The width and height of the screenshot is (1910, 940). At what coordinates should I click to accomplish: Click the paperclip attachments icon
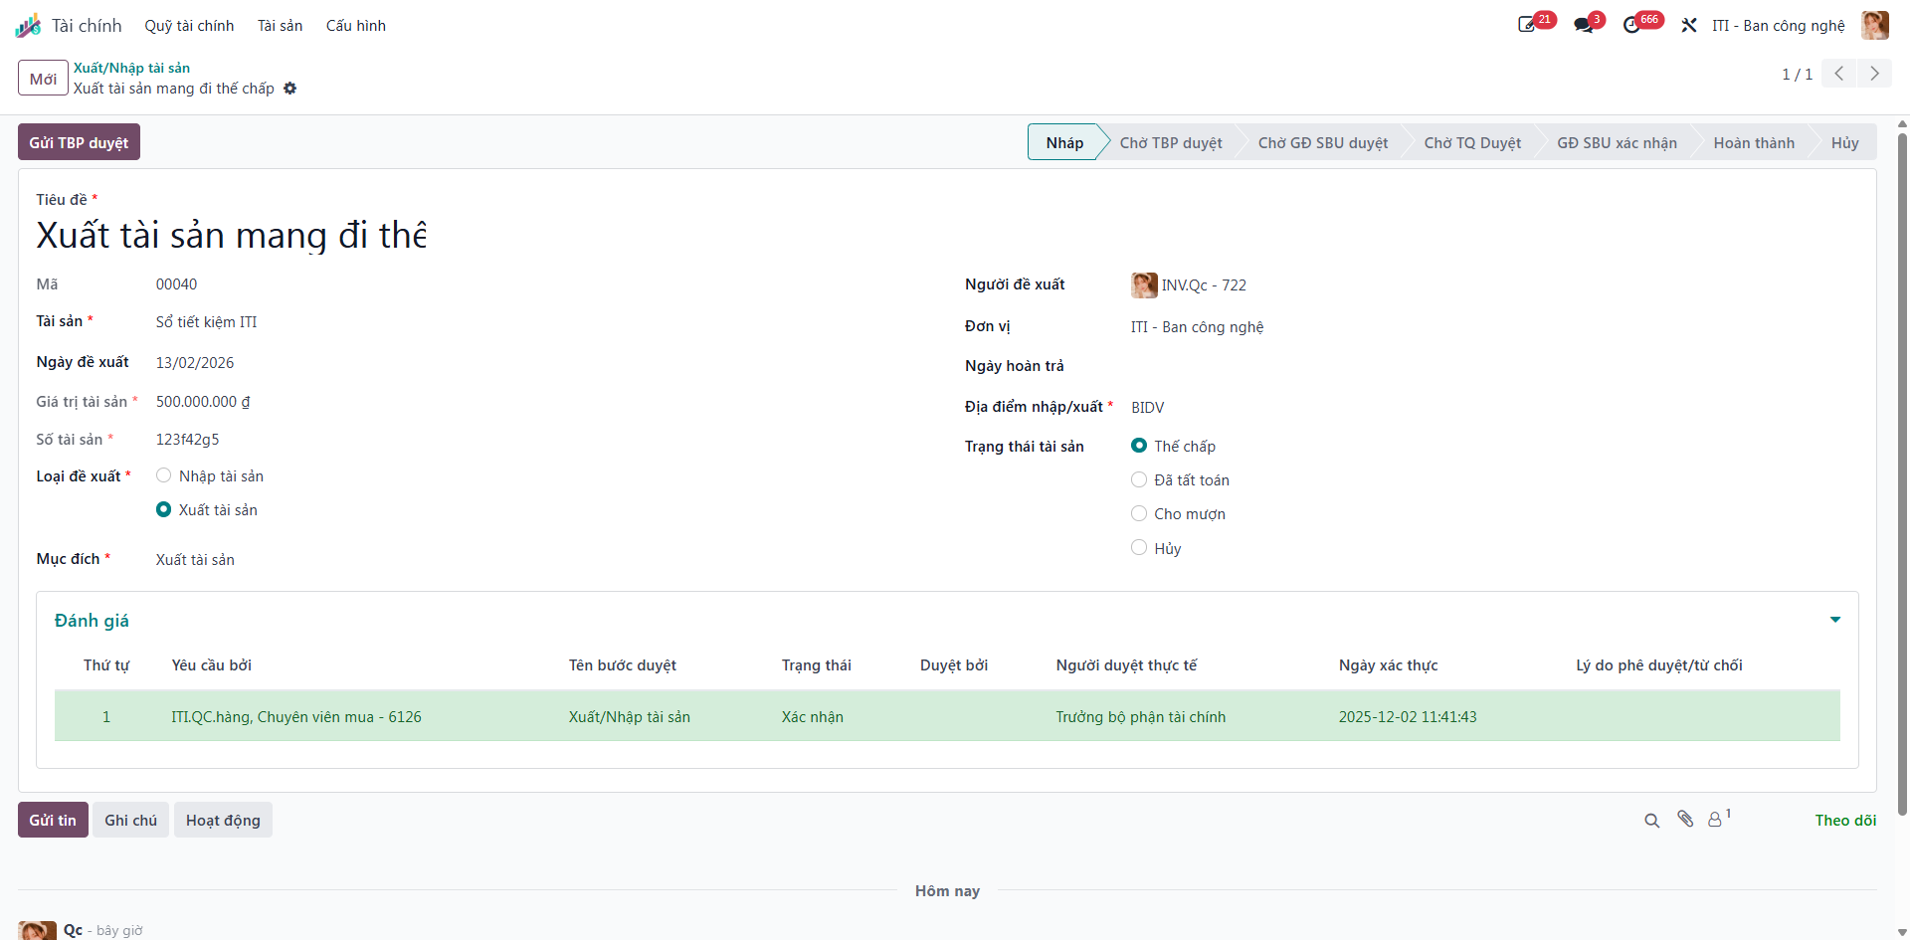click(1685, 819)
